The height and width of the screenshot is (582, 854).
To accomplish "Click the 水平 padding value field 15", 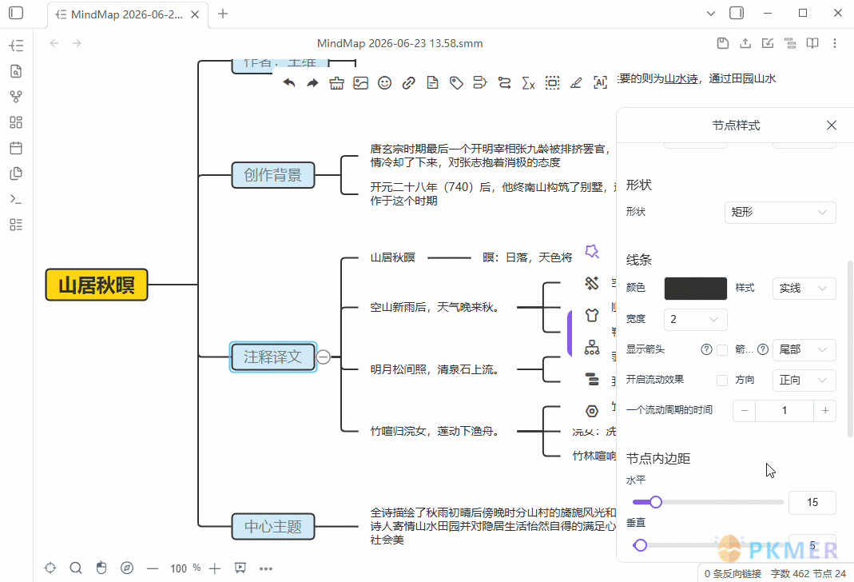I will click(812, 502).
